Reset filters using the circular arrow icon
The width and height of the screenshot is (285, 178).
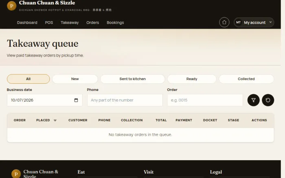(x=268, y=100)
